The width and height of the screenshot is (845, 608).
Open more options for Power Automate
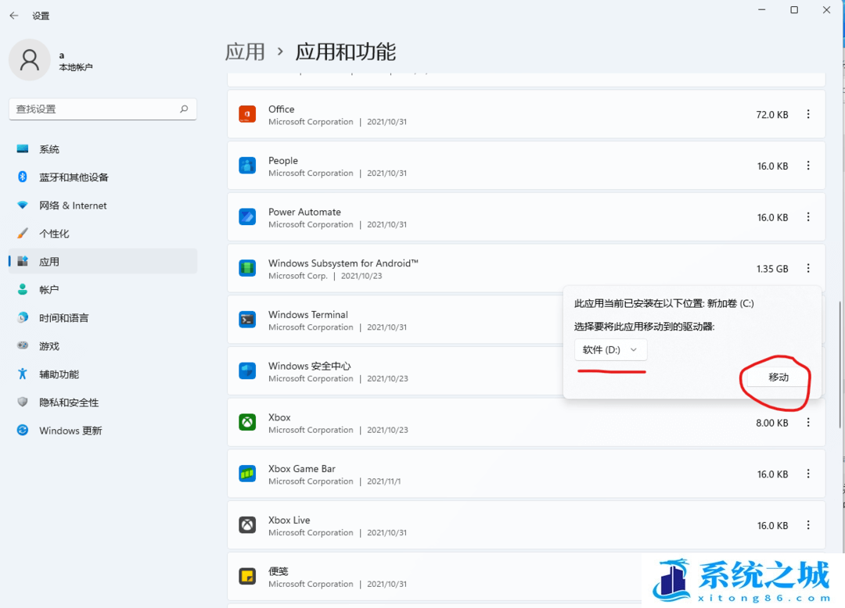807,216
